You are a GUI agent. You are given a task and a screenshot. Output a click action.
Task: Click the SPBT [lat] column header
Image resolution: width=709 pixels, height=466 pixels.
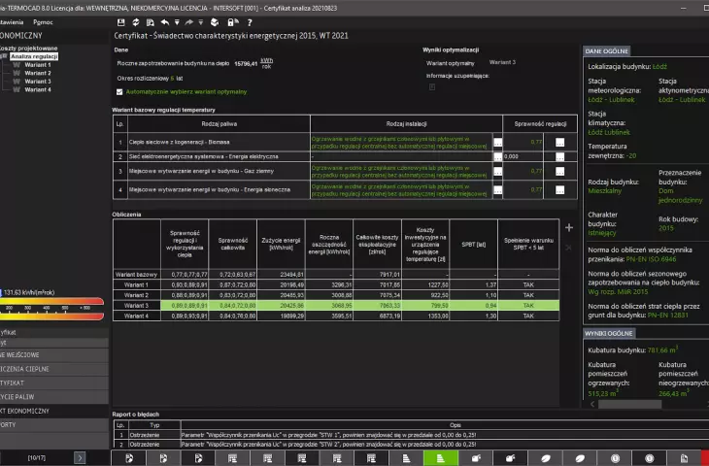coord(473,245)
